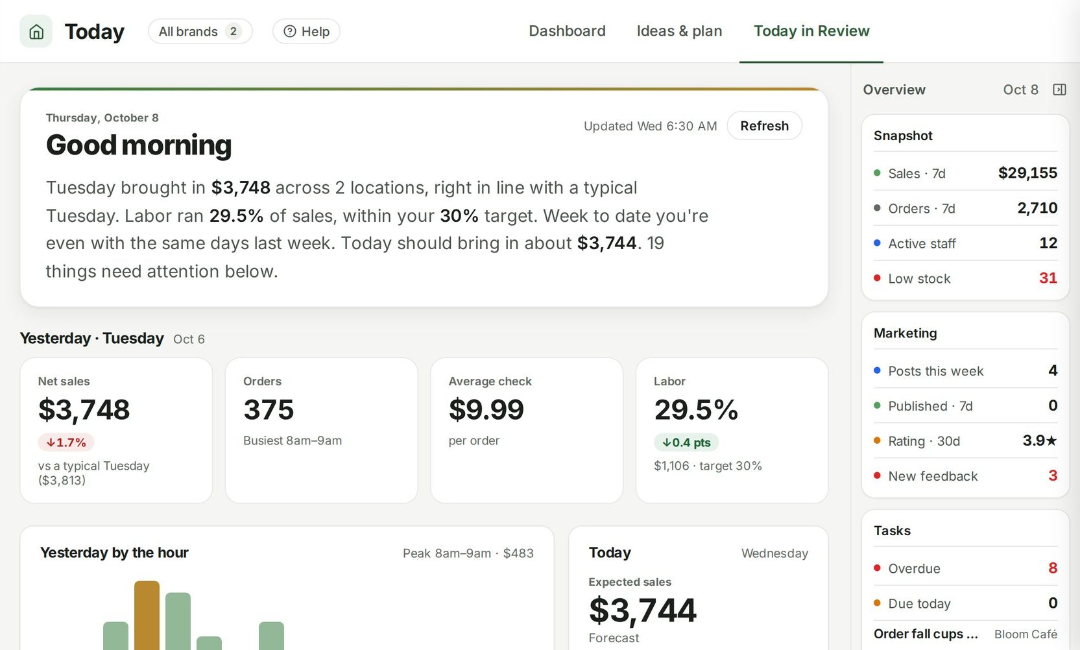Click the 0.4 pts labor badge
This screenshot has height=650, width=1080.
(x=686, y=442)
